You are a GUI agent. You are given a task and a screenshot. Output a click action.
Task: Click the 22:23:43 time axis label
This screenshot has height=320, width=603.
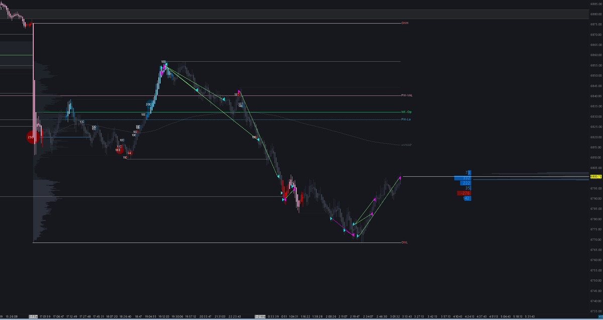tap(235, 317)
